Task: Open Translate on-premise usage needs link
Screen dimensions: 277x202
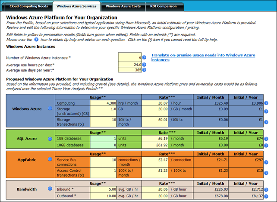Action: coord(203,57)
